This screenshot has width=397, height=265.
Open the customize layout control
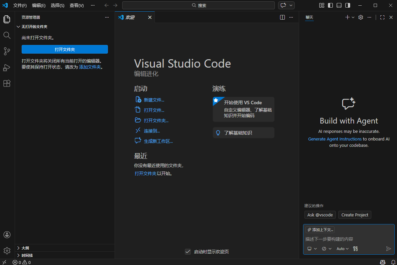321,5
